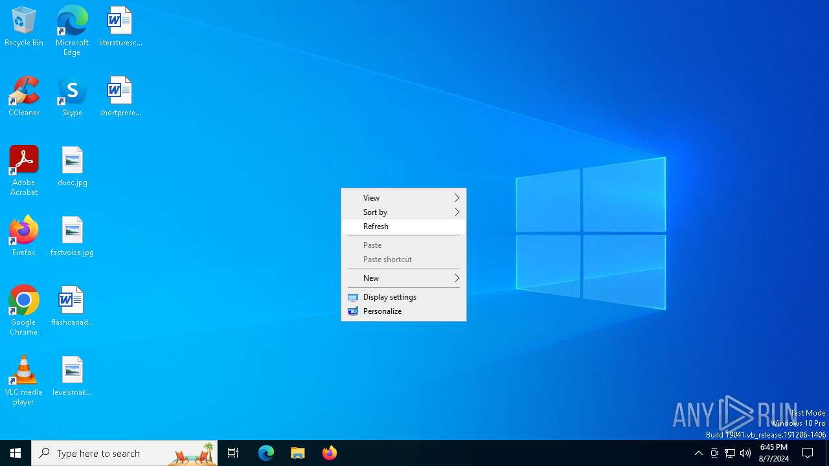Select the Recycle Bin desktop icon
The width and height of the screenshot is (829, 466).
point(24,27)
